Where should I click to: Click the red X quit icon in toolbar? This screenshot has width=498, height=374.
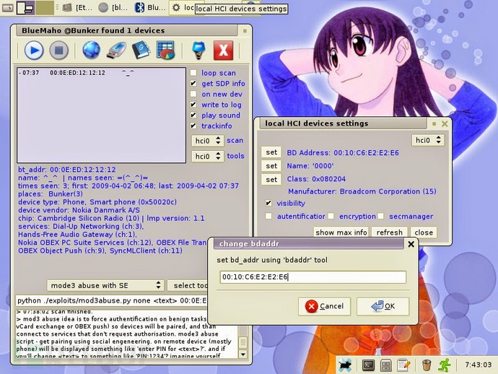[x=223, y=51]
